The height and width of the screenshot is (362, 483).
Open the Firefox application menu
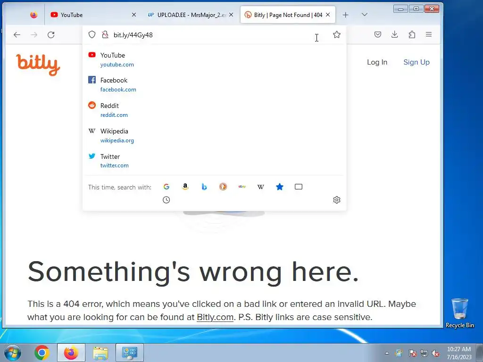[x=429, y=34]
